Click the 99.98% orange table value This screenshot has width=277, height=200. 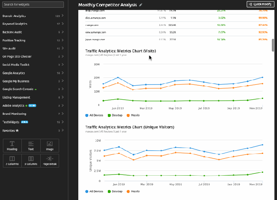tap(263, 18)
